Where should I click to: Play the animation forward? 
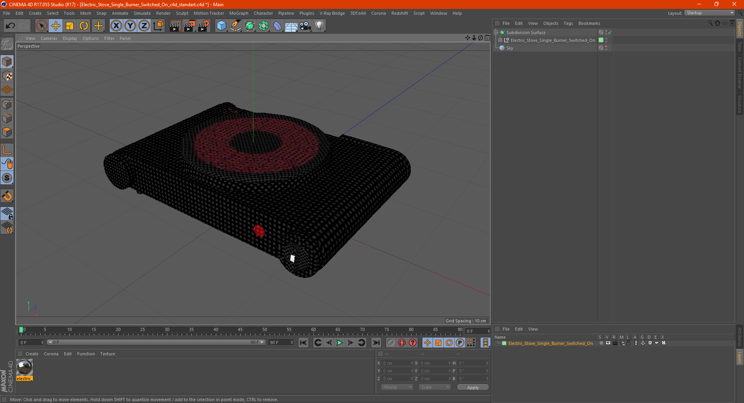coord(339,343)
